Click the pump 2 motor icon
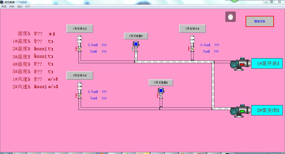 click(240, 111)
